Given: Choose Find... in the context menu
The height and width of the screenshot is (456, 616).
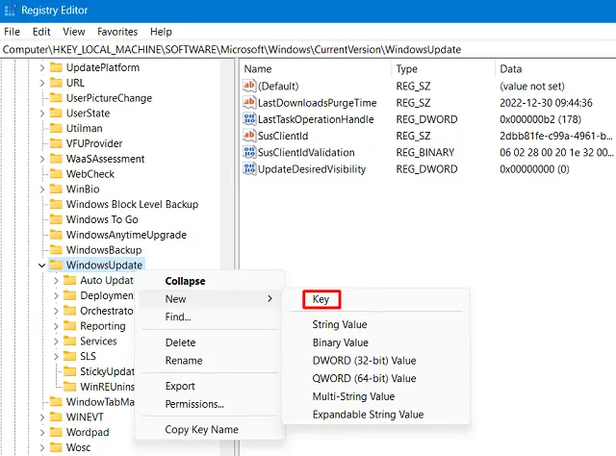Looking at the screenshot, I should [x=210, y=317].
